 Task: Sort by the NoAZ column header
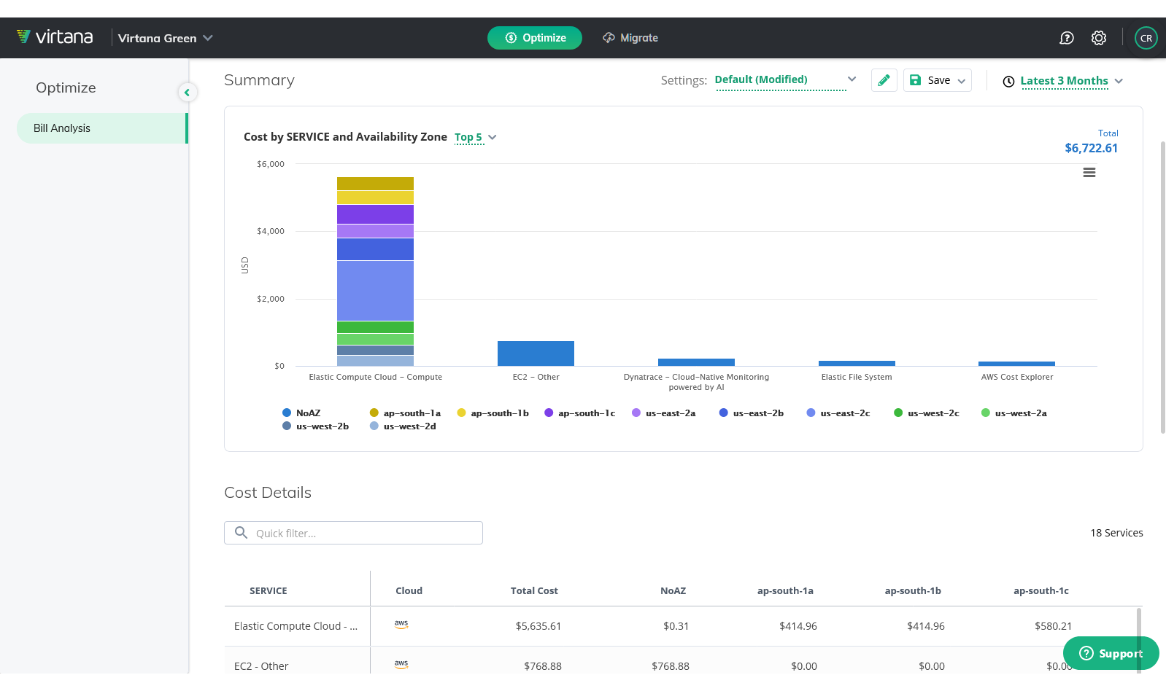673,591
